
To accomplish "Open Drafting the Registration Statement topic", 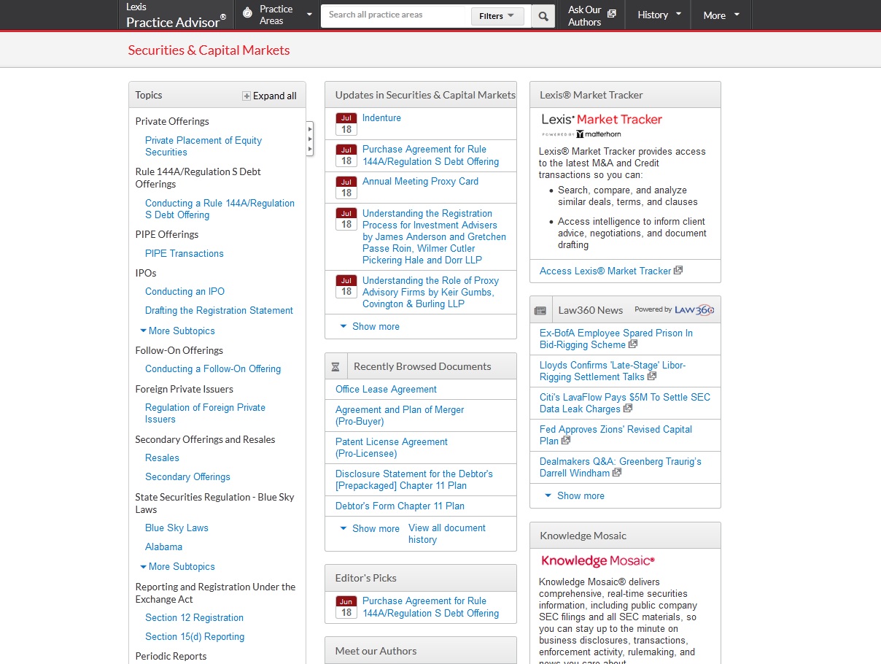I will point(219,310).
